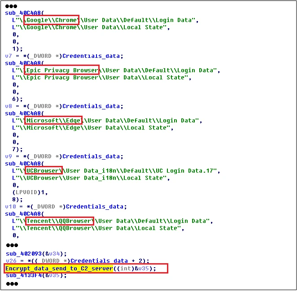Click the &v34 argument of sub_402093
The image size is (298, 291).
tap(53, 254)
